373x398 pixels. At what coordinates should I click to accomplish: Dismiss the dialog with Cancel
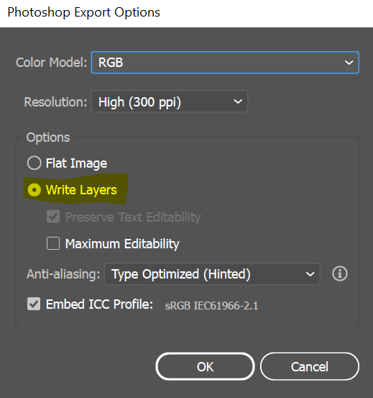tap(310, 366)
